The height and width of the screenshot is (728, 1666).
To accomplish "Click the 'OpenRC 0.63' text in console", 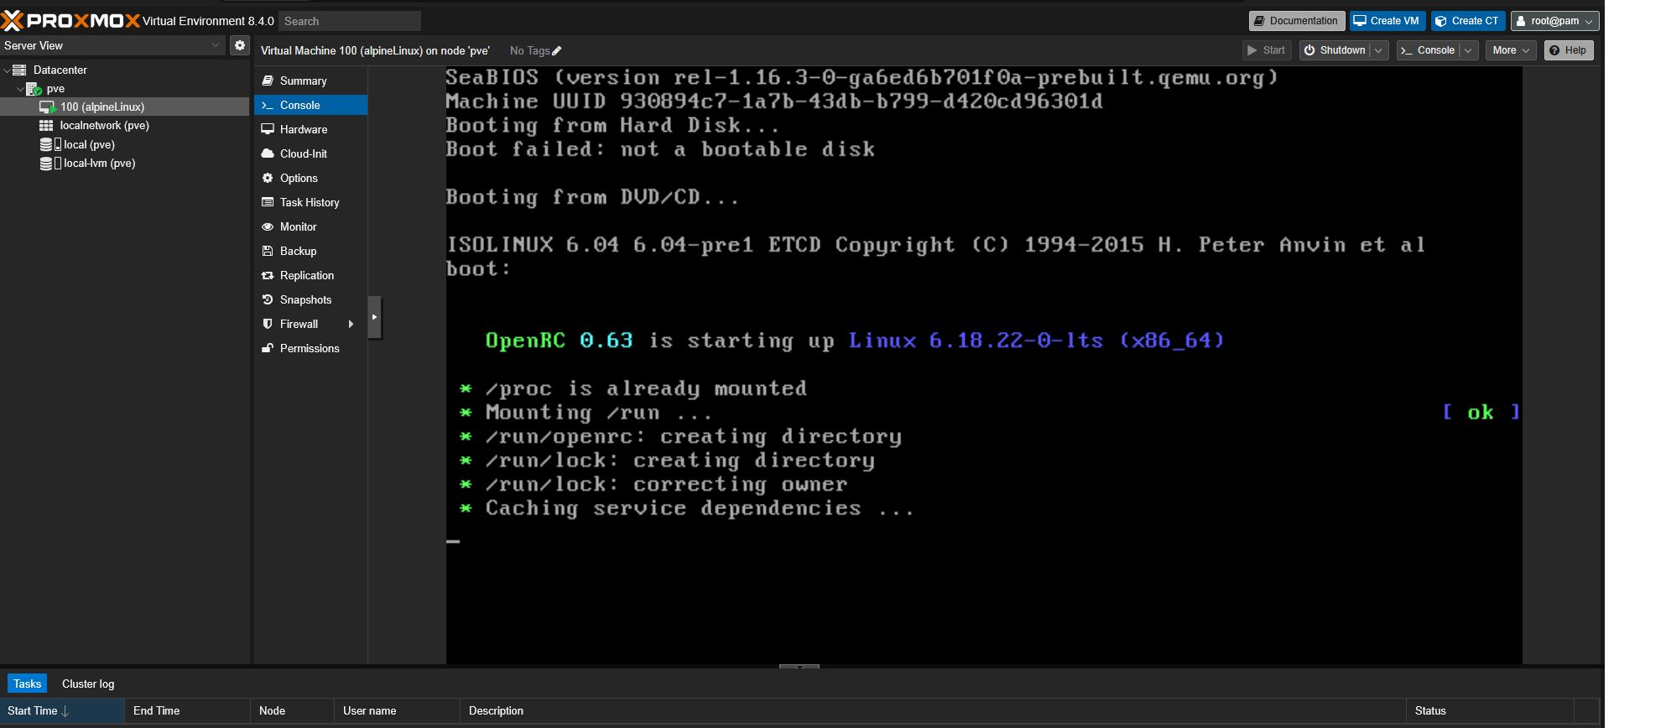I will tap(559, 341).
